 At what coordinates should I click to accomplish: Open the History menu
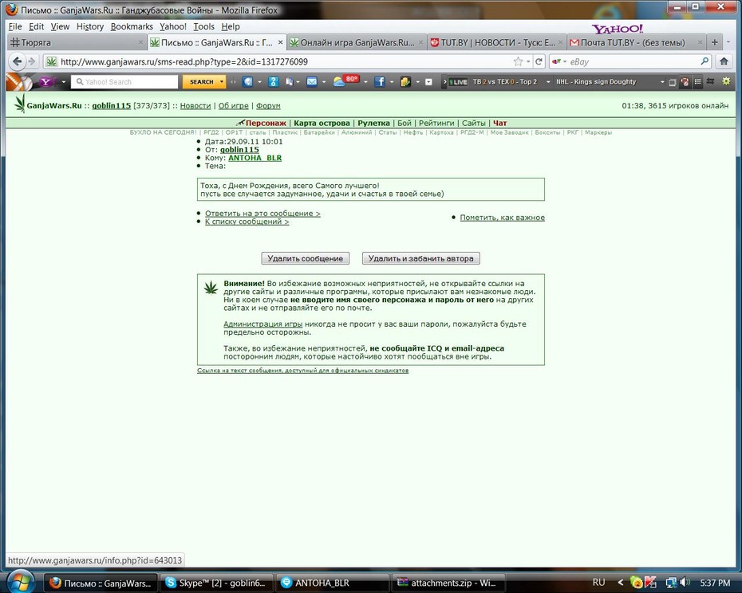90,26
